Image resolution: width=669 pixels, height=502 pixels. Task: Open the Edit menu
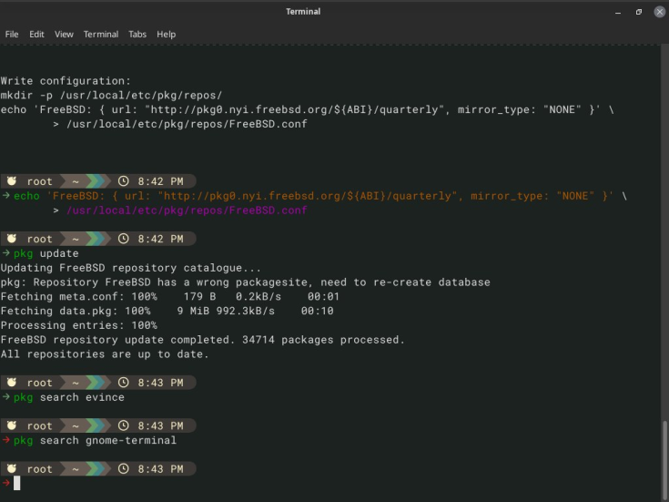(x=36, y=34)
